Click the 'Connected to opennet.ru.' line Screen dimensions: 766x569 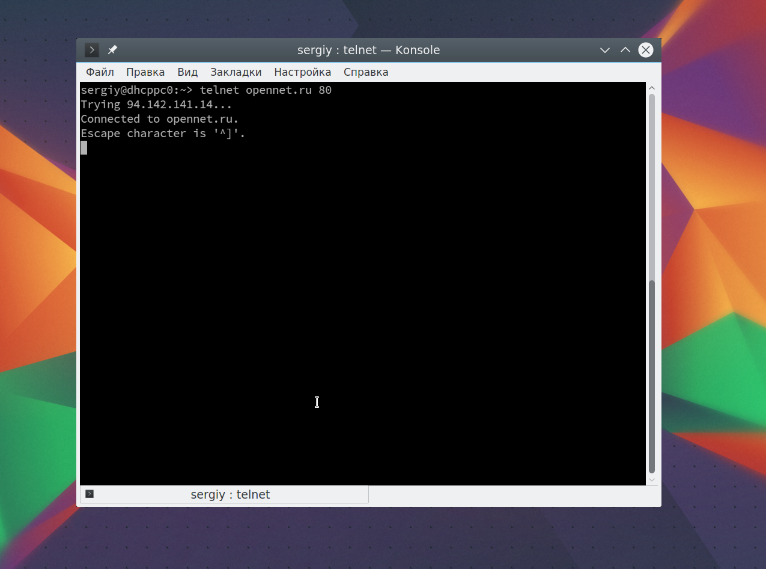[160, 119]
